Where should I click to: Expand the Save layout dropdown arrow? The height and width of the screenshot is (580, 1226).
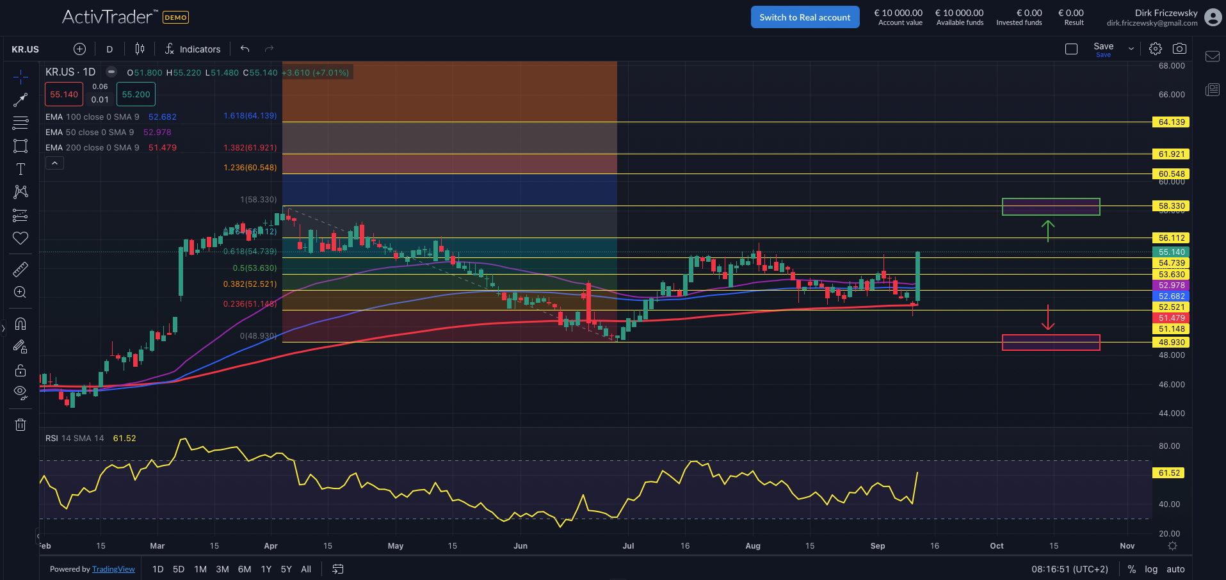click(1131, 49)
